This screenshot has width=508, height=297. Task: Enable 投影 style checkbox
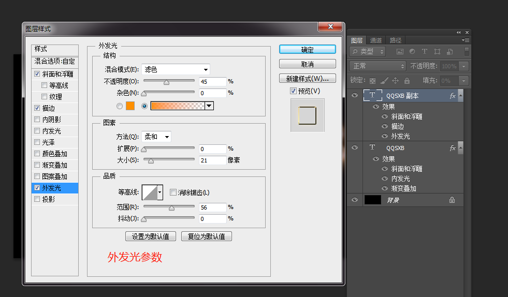point(37,199)
